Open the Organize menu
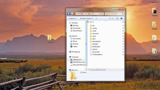 point(72,18)
